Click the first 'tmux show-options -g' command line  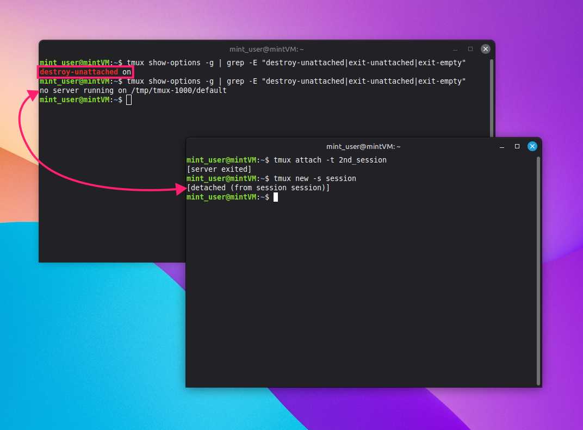click(296, 63)
